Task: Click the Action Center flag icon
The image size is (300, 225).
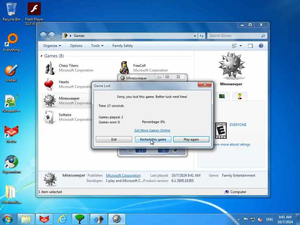Action: click(246, 219)
